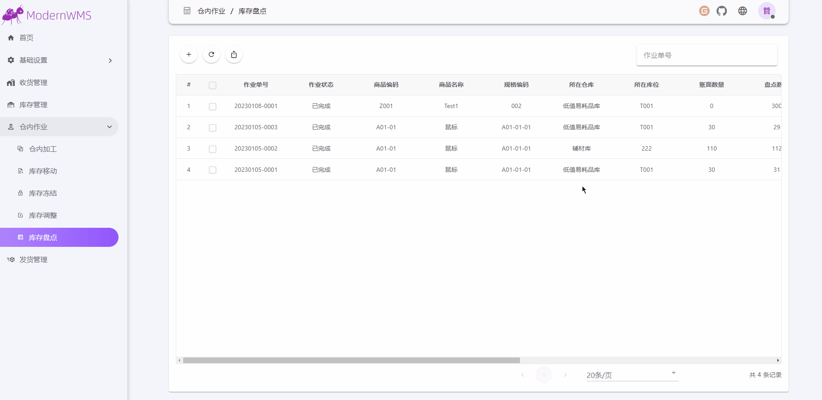Toggle the select-all header checkbox

(x=213, y=85)
